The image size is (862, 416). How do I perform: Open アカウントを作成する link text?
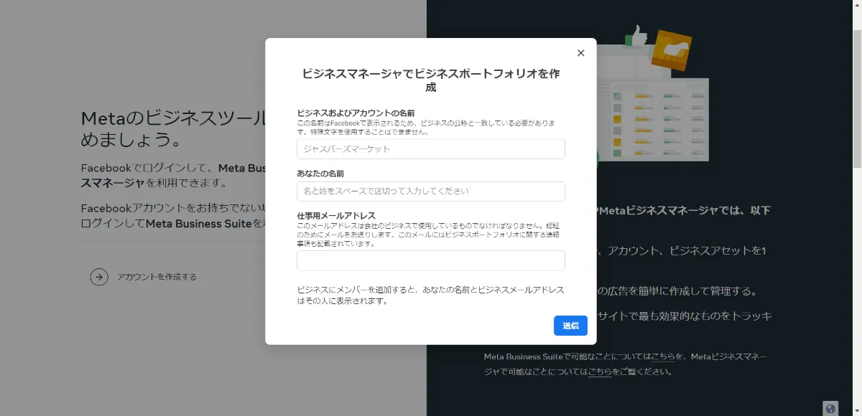(x=157, y=277)
